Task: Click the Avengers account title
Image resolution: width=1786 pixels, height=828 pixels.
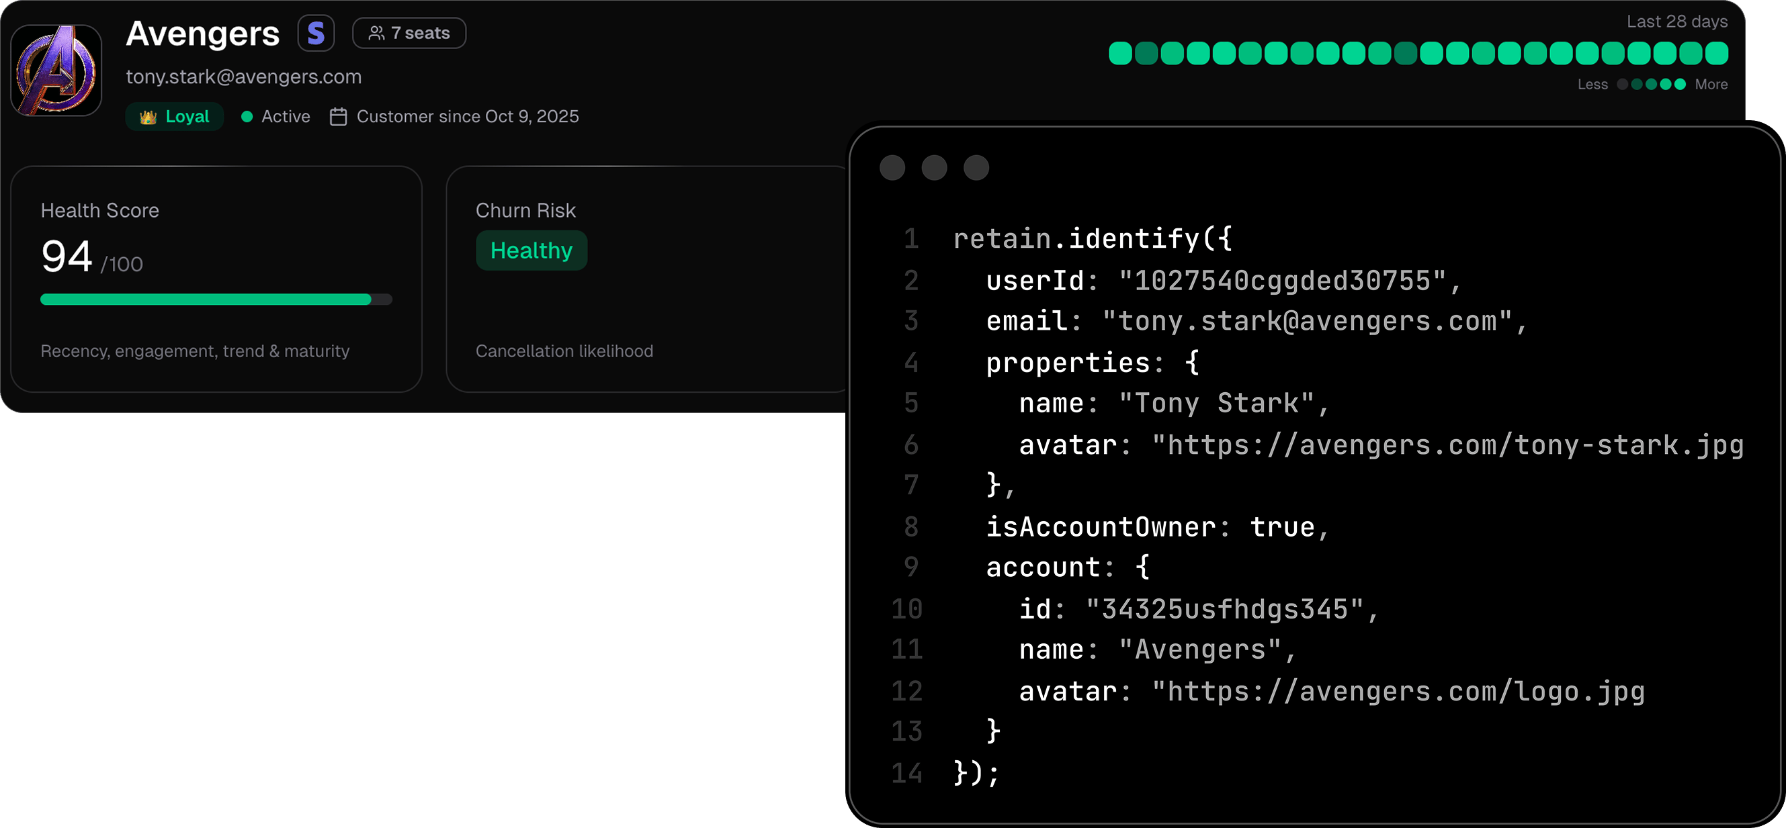Action: point(202,34)
